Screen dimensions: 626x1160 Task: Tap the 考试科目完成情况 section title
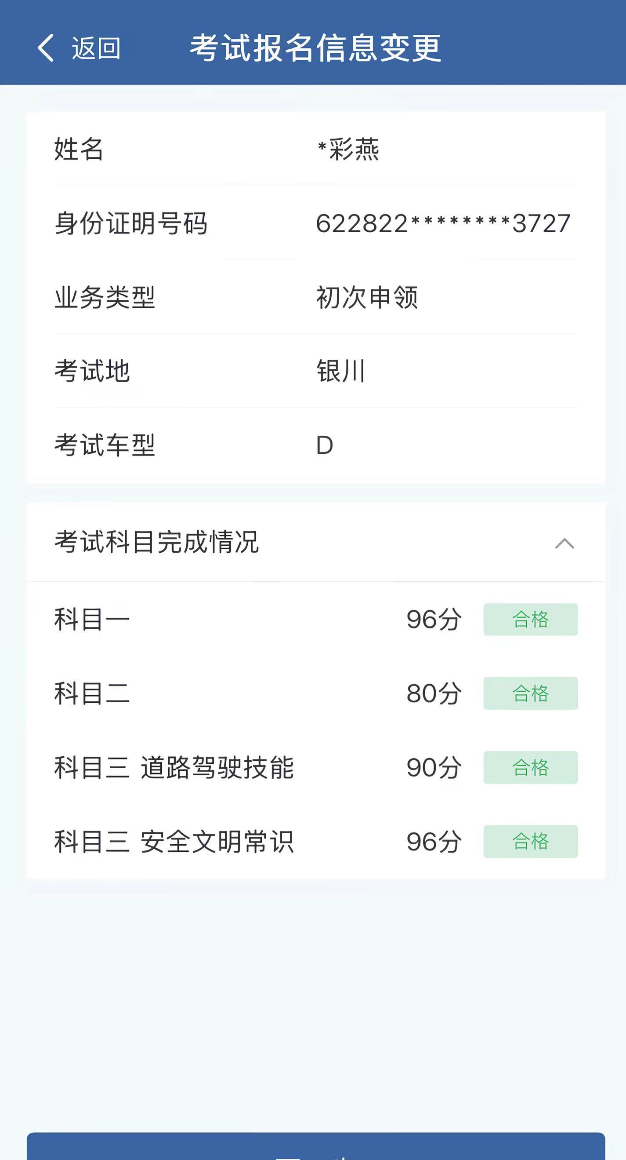[x=156, y=542]
